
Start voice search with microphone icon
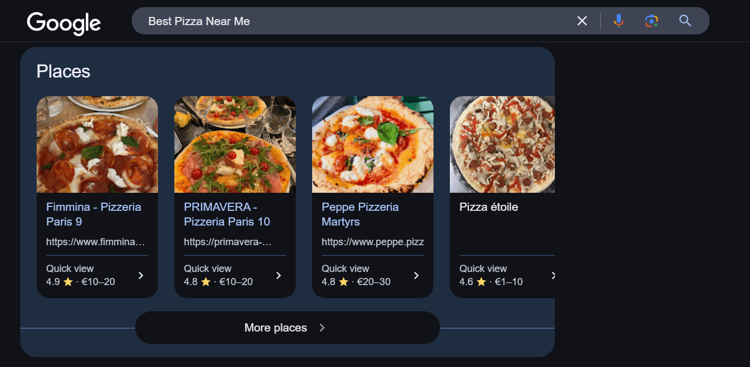coord(618,21)
